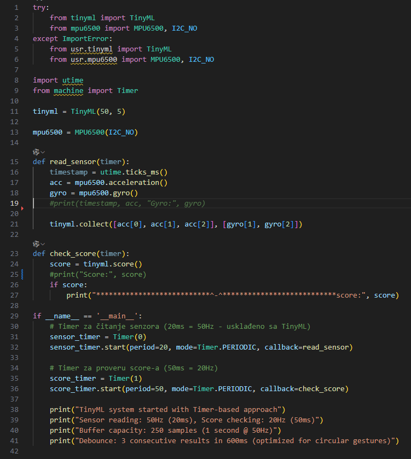
Task: Click the AI codelens icon above check_score
Action: [x=36, y=243]
